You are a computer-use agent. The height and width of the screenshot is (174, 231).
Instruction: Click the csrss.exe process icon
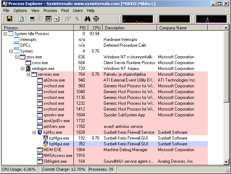(28, 63)
